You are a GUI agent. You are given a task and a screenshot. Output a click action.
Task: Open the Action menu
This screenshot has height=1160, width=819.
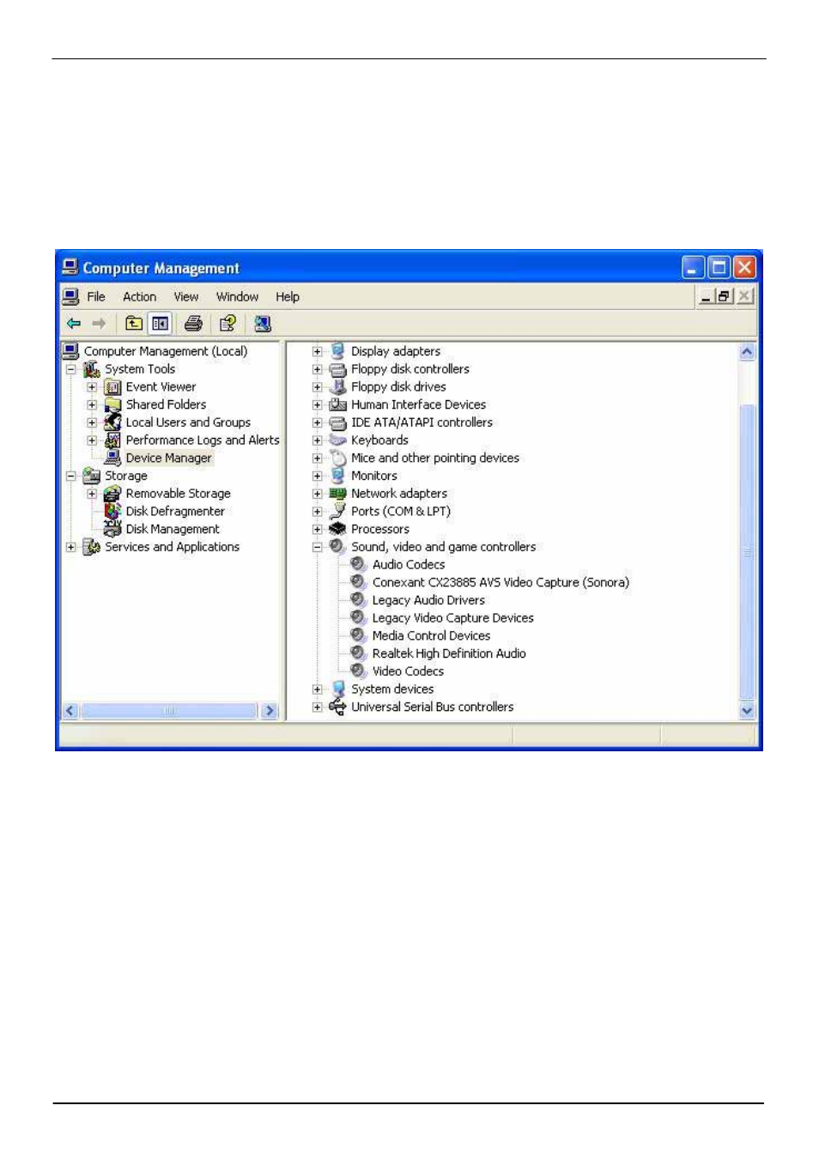point(139,297)
